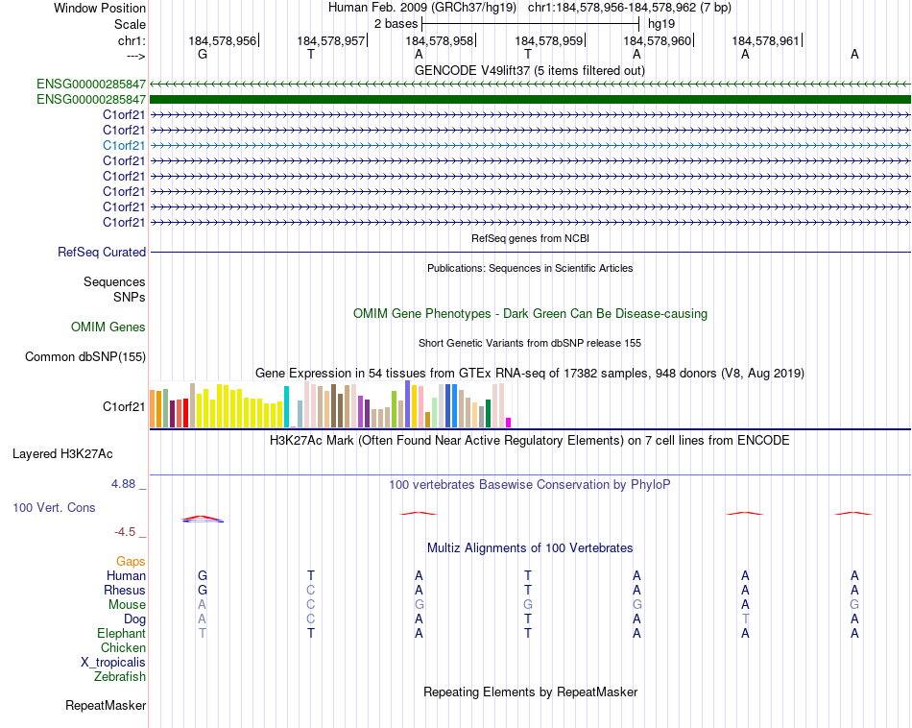Click the G base in the Rhesus row
The height and width of the screenshot is (728, 912).
(x=203, y=590)
